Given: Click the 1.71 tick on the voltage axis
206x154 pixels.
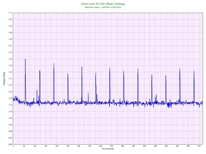Looking at the screenshot, I should pyautogui.click(x=10, y=13).
